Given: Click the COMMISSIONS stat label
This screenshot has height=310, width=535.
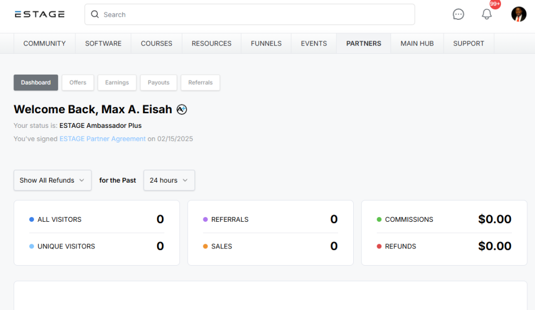Looking at the screenshot, I should [409, 219].
